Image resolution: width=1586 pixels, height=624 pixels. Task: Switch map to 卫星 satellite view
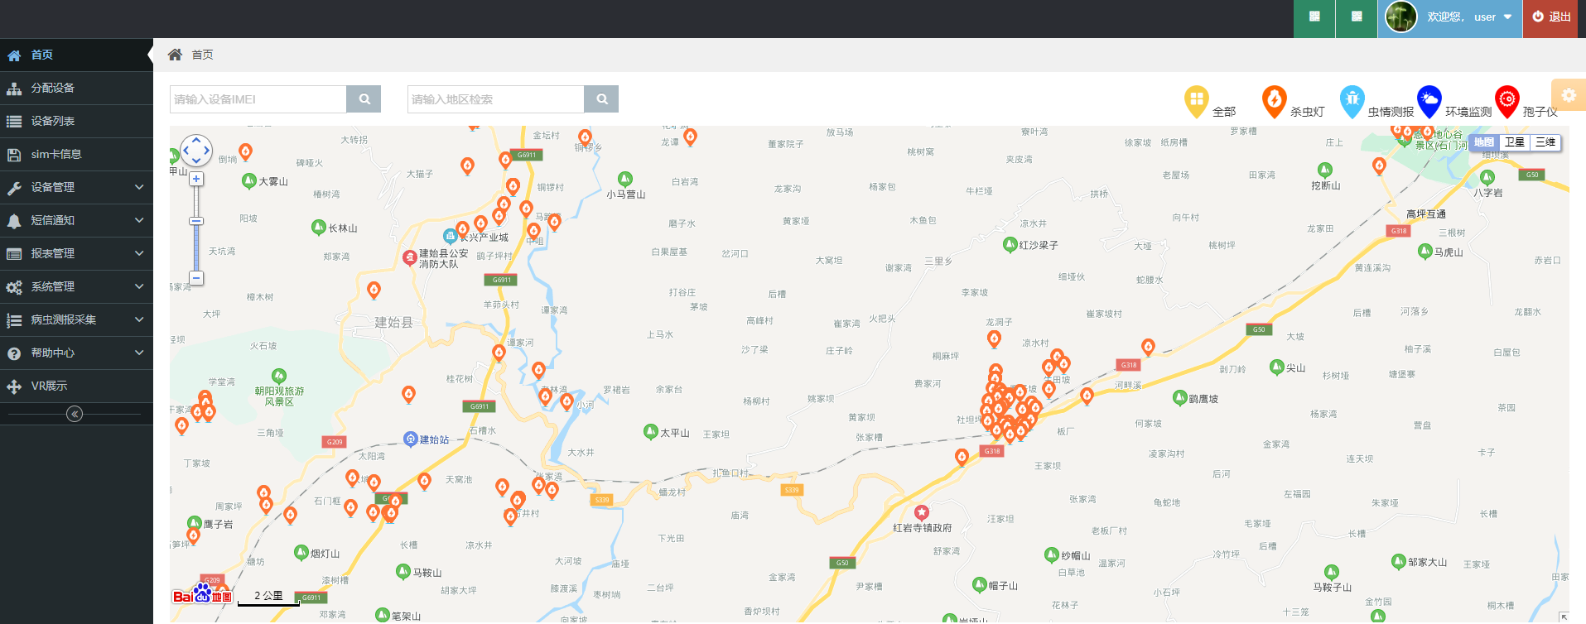(1514, 142)
